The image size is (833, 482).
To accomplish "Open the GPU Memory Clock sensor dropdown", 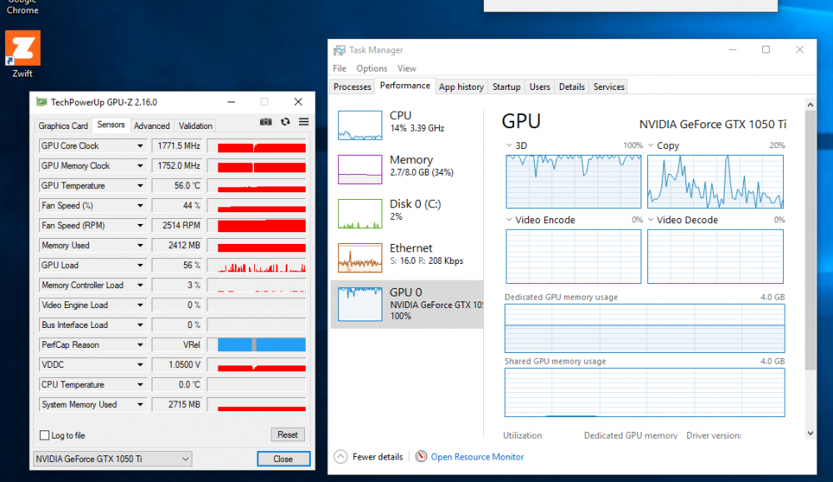I will point(140,166).
